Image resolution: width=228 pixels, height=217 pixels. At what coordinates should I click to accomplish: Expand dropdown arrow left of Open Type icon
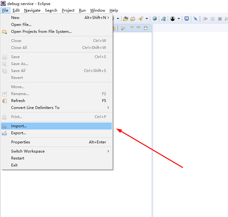118,19
